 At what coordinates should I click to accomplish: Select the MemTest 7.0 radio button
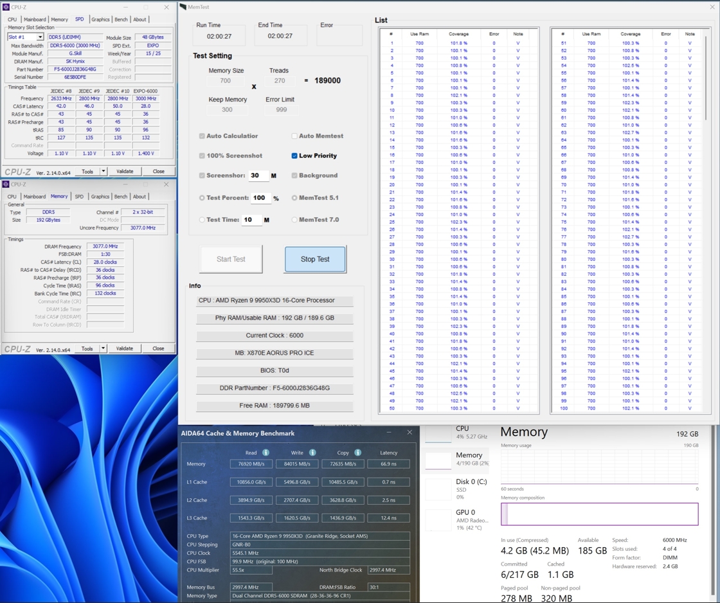pos(294,220)
